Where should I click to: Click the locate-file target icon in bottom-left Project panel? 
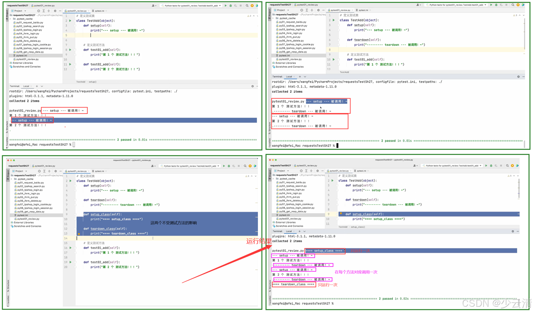39,171
